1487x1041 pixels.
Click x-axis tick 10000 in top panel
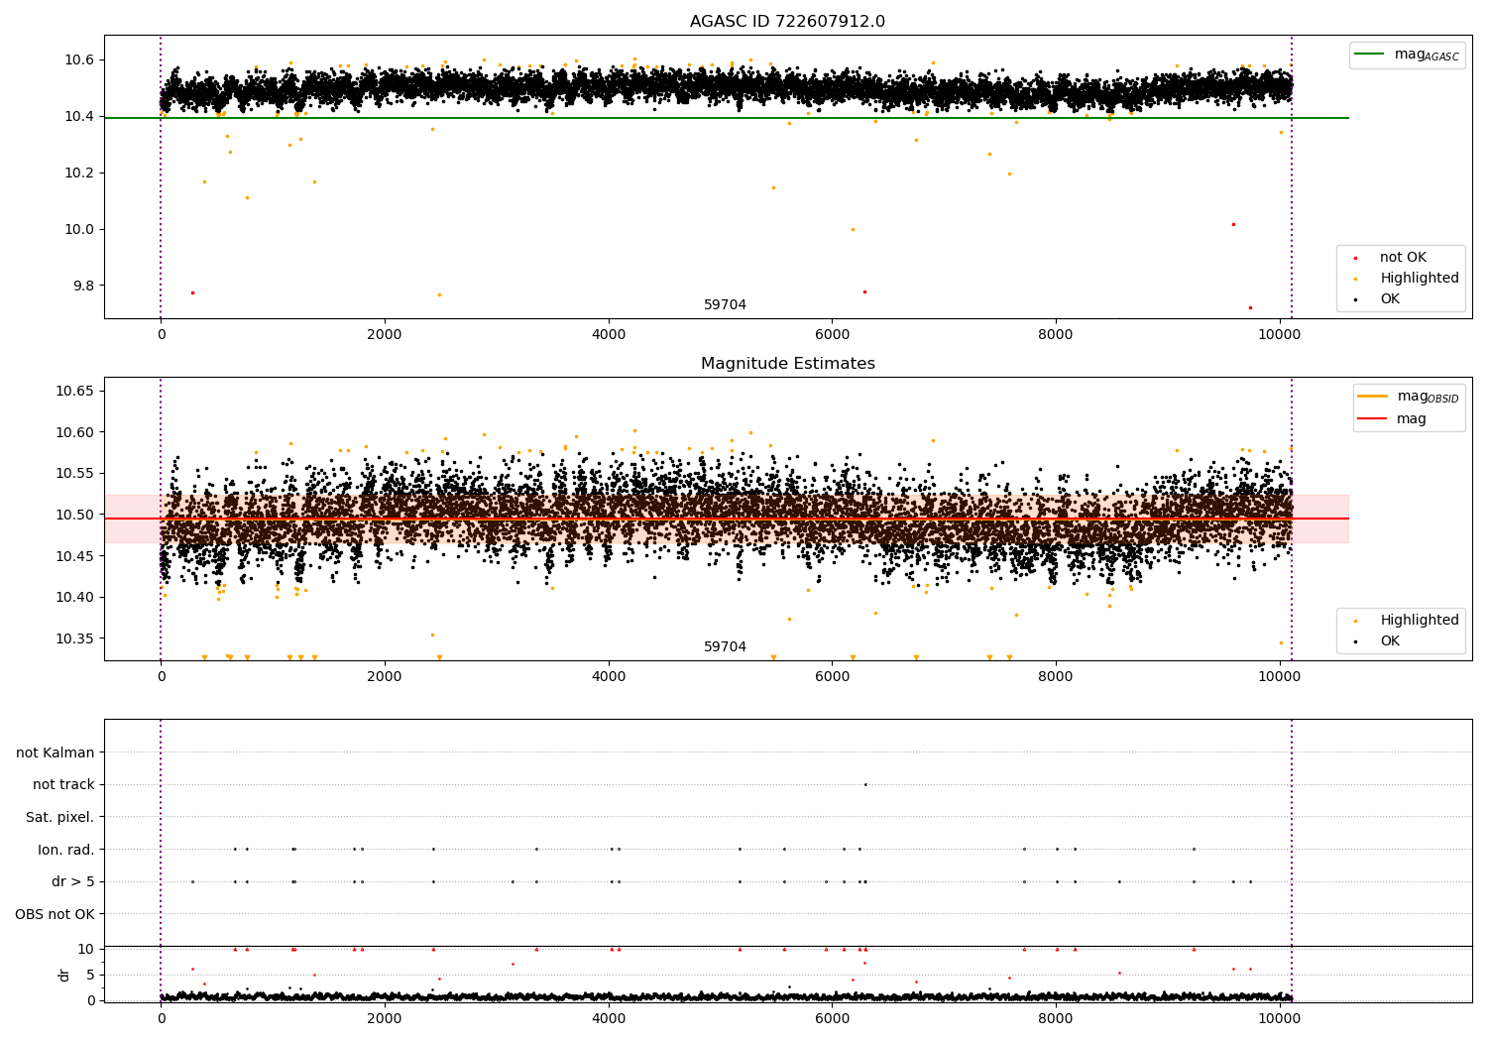[1280, 335]
